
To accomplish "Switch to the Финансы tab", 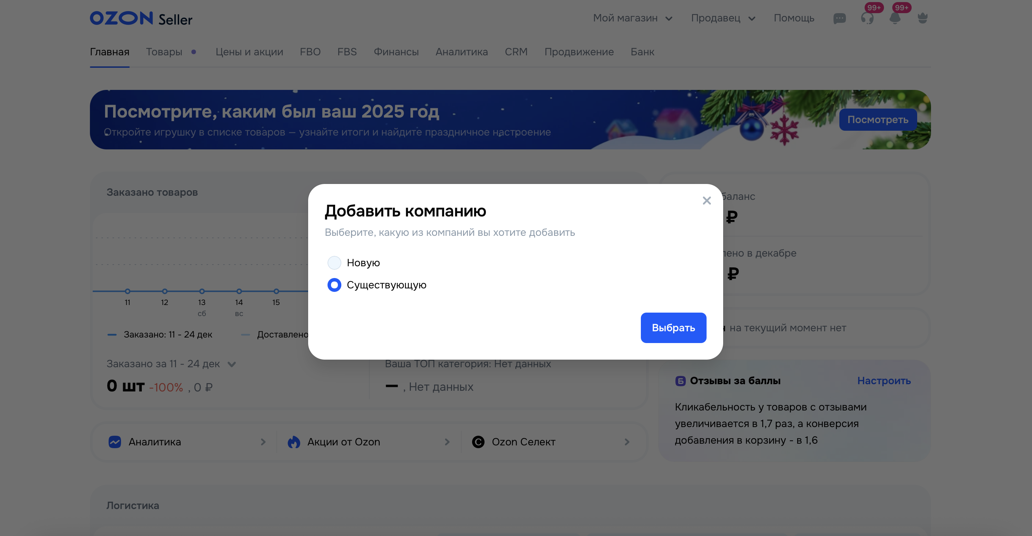I will [x=396, y=52].
